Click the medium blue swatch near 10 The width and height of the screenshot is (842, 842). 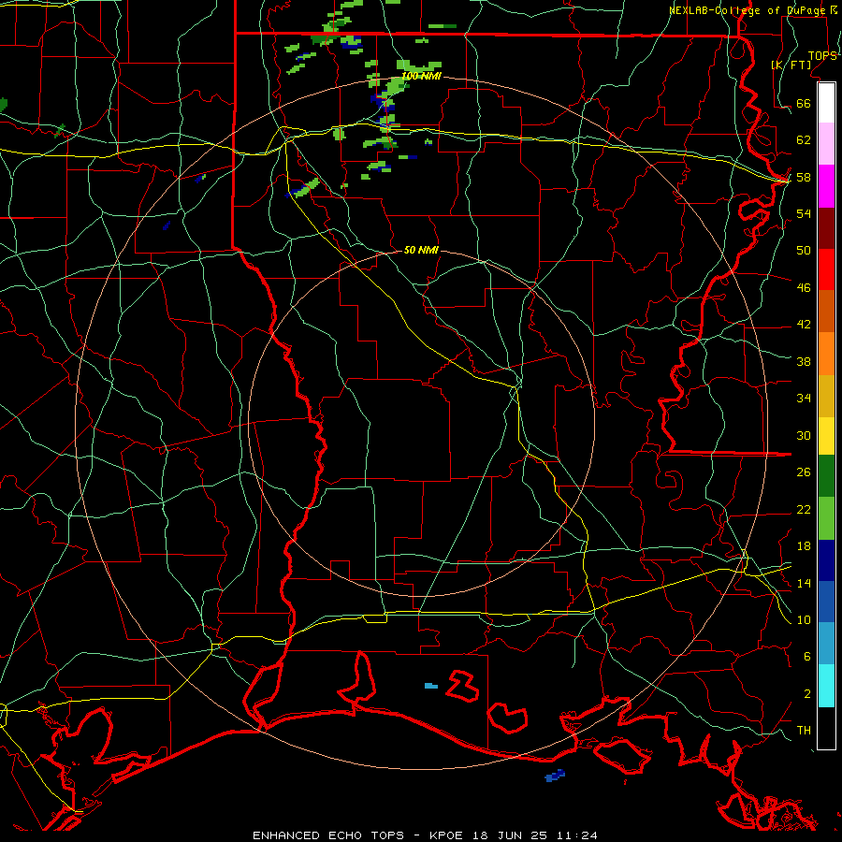[826, 602]
